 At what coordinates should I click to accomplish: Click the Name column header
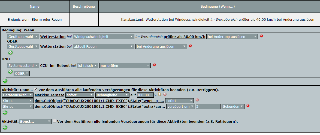click(x=35, y=6)
